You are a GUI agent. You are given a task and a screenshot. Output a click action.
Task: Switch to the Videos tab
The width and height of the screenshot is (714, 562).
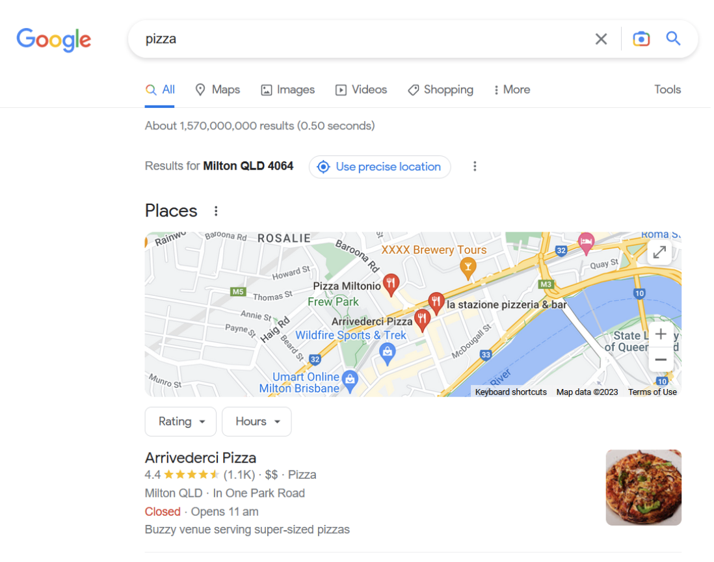coord(361,90)
